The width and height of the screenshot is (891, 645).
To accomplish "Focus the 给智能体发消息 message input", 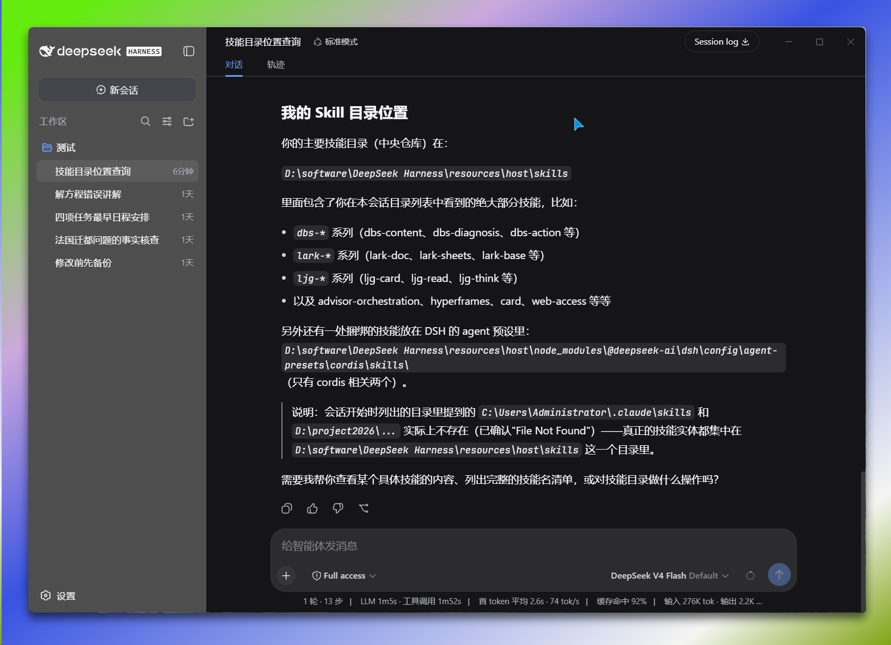I will point(533,546).
